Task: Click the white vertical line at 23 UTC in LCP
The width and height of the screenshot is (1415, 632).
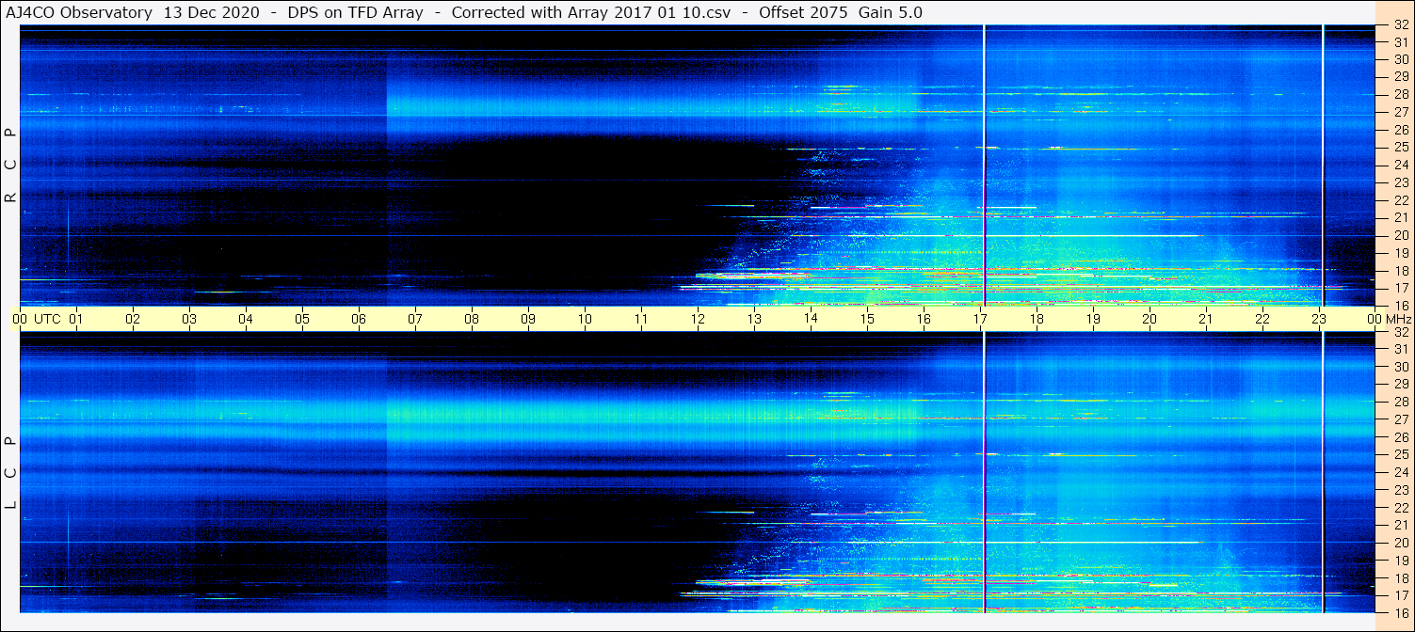Action: pos(1323,472)
